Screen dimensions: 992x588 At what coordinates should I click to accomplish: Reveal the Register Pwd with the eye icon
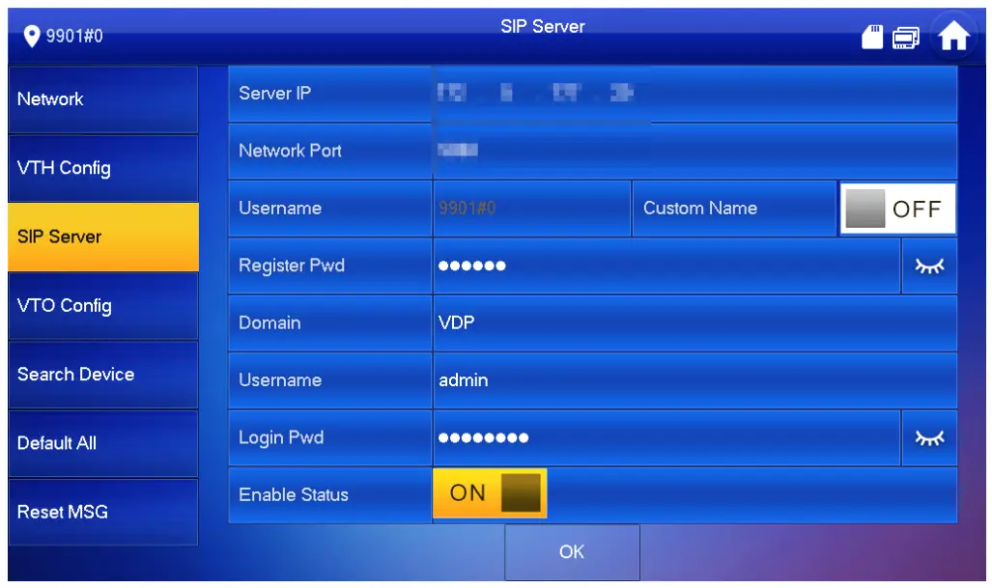(x=929, y=266)
